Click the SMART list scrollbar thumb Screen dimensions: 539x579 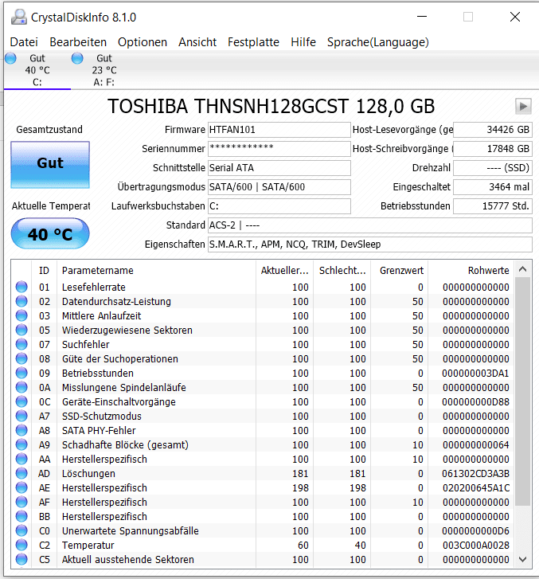[x=523, y=392]
